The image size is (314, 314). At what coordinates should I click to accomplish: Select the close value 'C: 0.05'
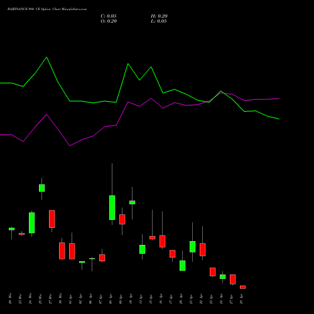(x=109, y=16)
